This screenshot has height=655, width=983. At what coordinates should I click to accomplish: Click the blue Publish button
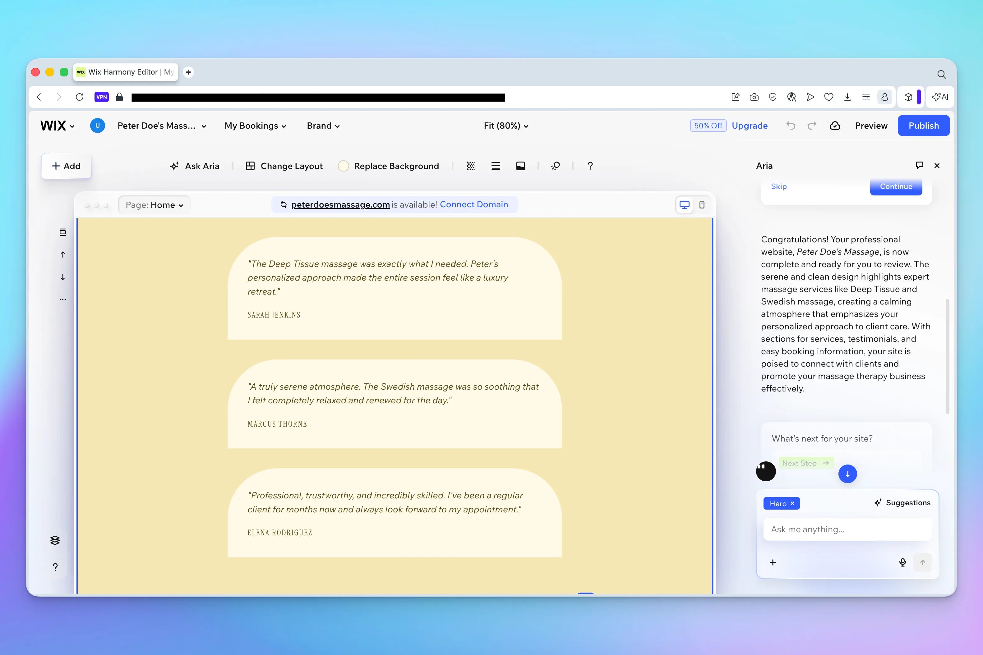(924, 126)
